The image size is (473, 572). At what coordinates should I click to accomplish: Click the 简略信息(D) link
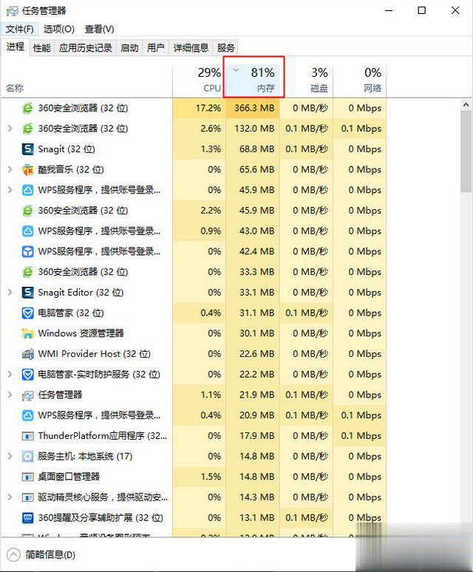tap(50, 555)
